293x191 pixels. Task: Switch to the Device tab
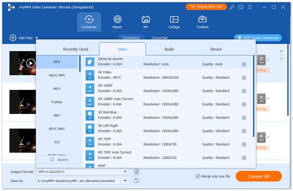(216, 49)
